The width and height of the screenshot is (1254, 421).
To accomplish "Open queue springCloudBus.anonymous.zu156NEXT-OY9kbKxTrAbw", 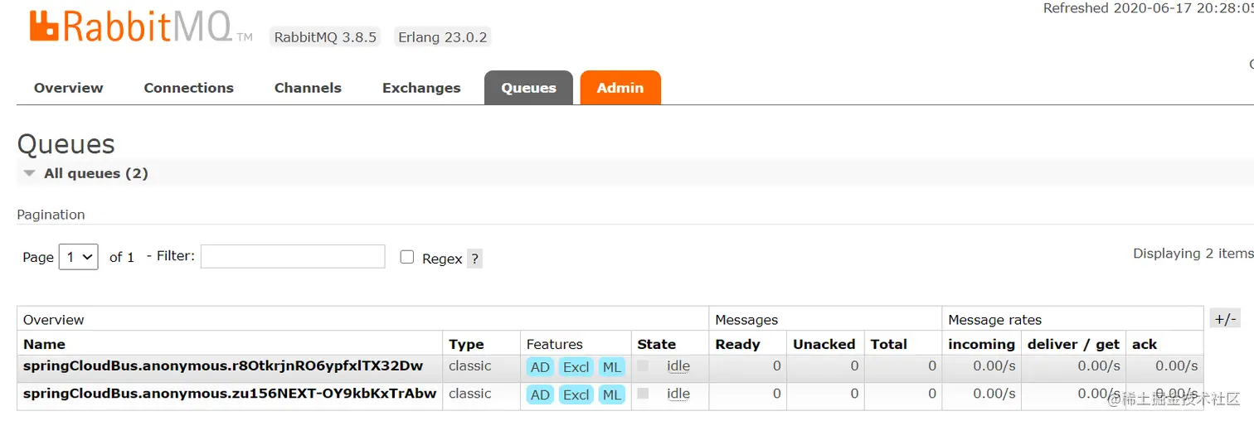I will coord(230,394).
